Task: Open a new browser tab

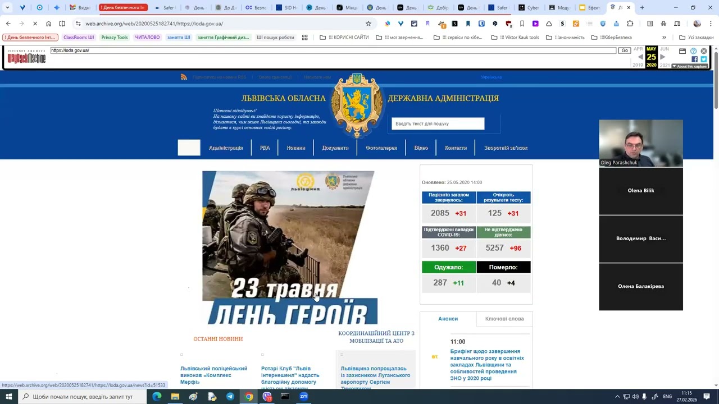Action: coord(642,8)
